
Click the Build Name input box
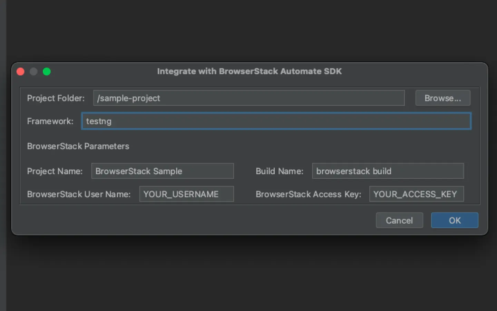point(388,171)
